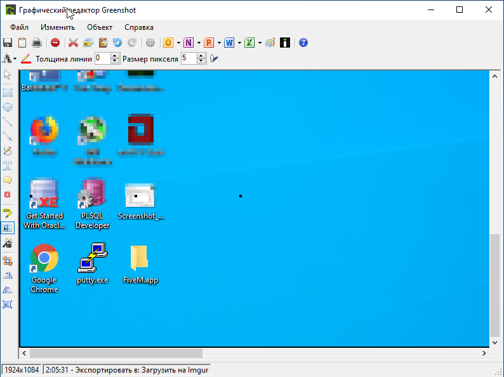Click the pixel size input field
Screen dimensions: 504x377
tap(189, 58)
